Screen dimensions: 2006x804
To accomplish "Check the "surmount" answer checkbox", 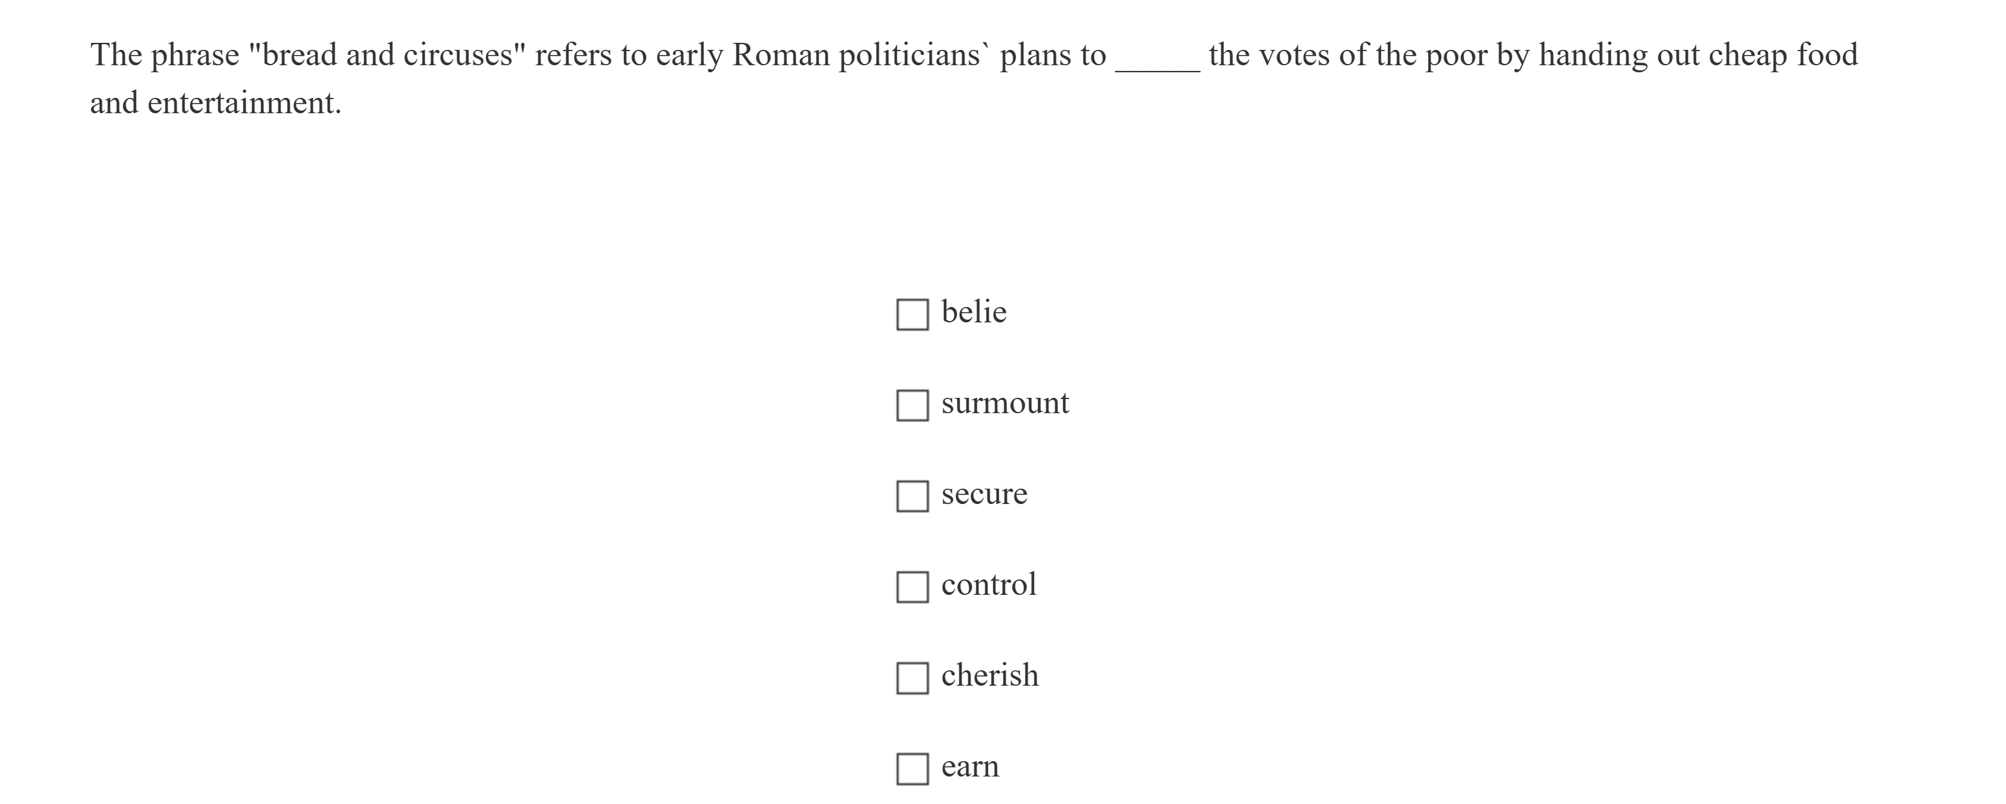I will (x=911, y=406).
